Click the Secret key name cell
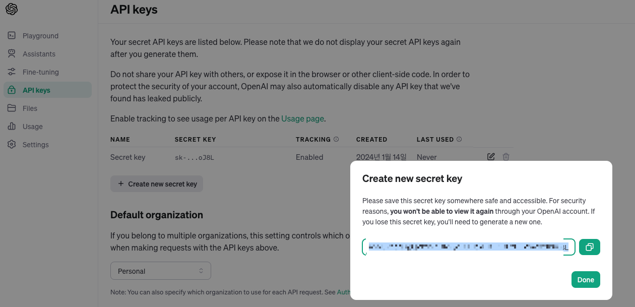 pyautogui.click(x=128, y=157)
